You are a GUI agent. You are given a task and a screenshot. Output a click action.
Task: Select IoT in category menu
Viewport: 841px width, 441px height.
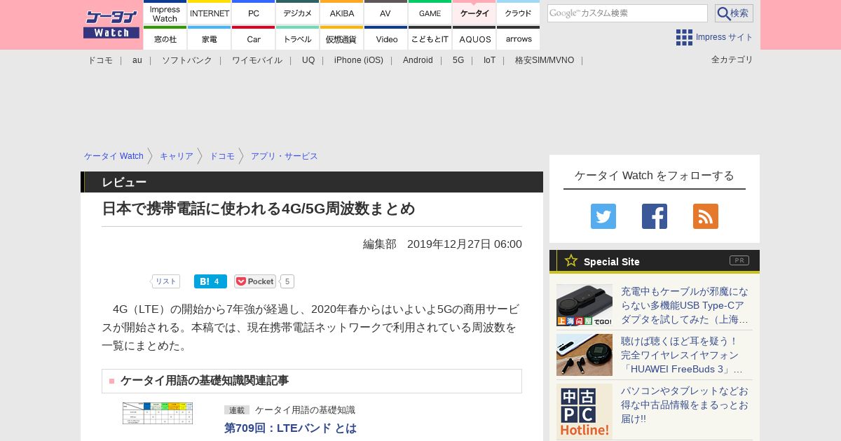pyautogui.click(x=489, y=60)
